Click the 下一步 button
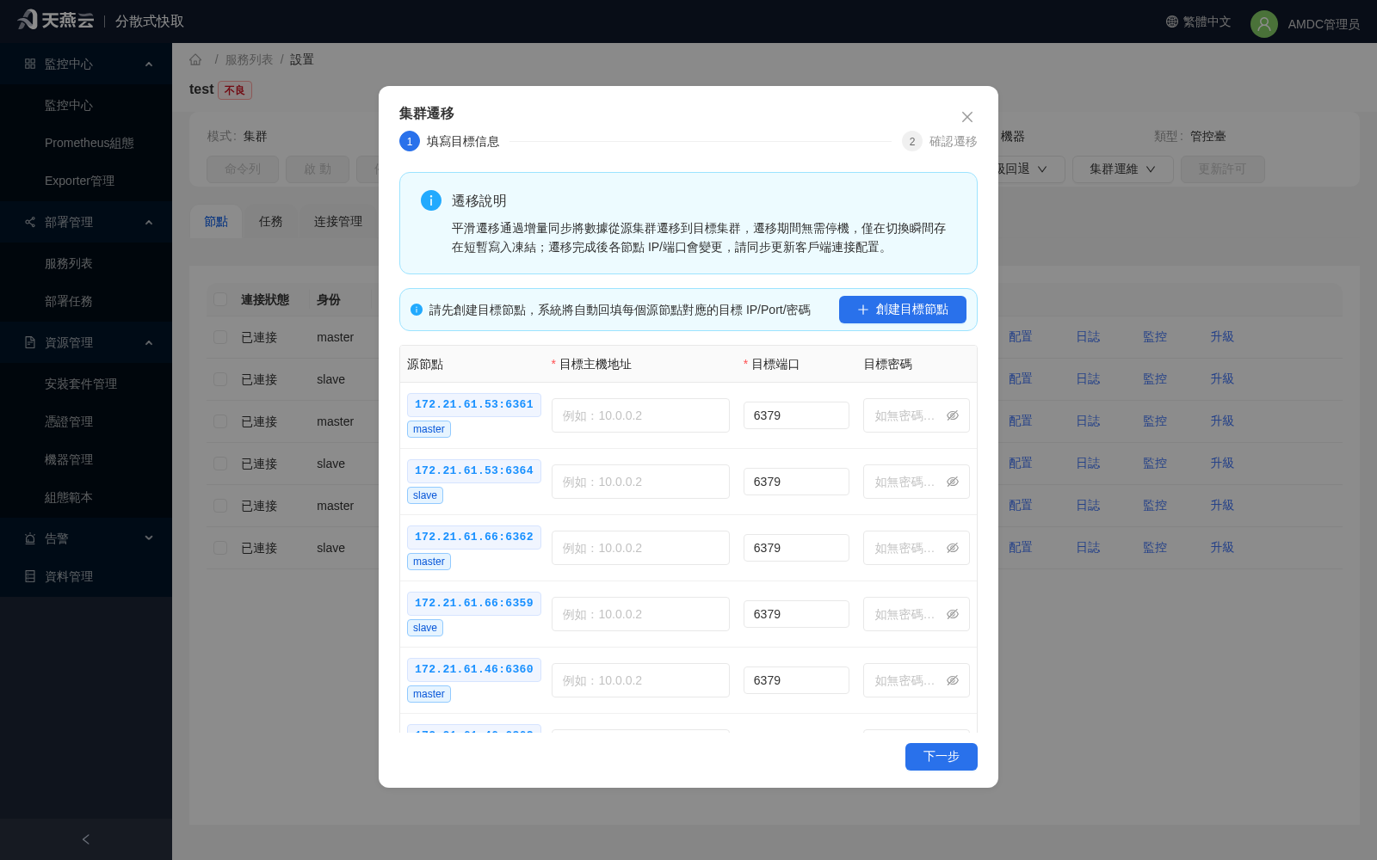Viewport: 1377px width, 860px height. pos(942,757)
